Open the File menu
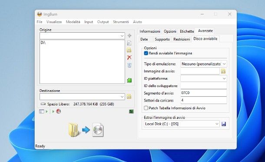 coord(40,22)
